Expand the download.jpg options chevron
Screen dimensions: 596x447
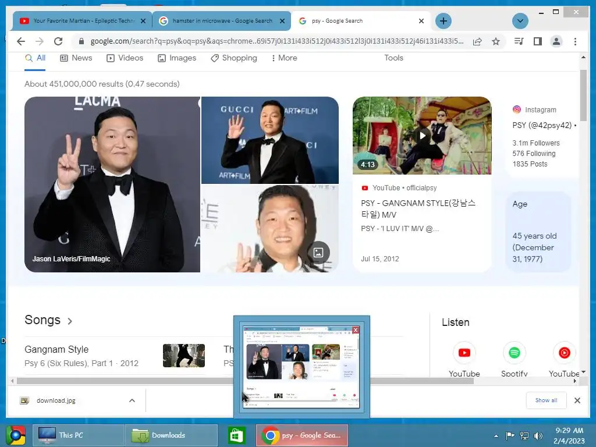click(x=132, y=400)
